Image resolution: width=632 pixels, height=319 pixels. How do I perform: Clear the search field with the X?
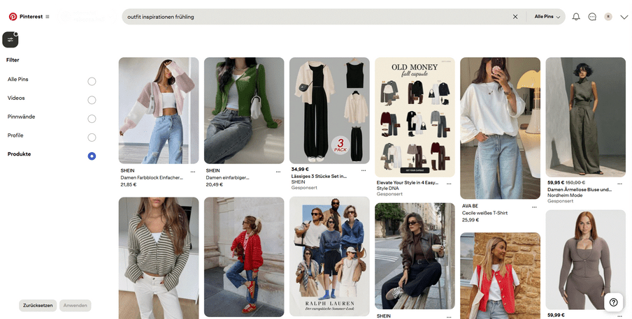[515, 17]
